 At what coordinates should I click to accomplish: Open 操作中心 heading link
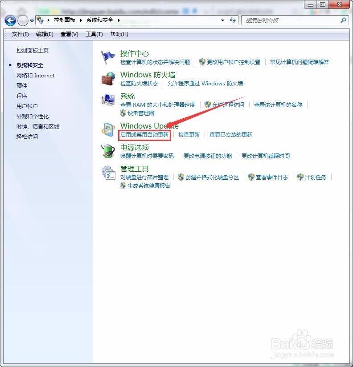click(x=135, y=53)
